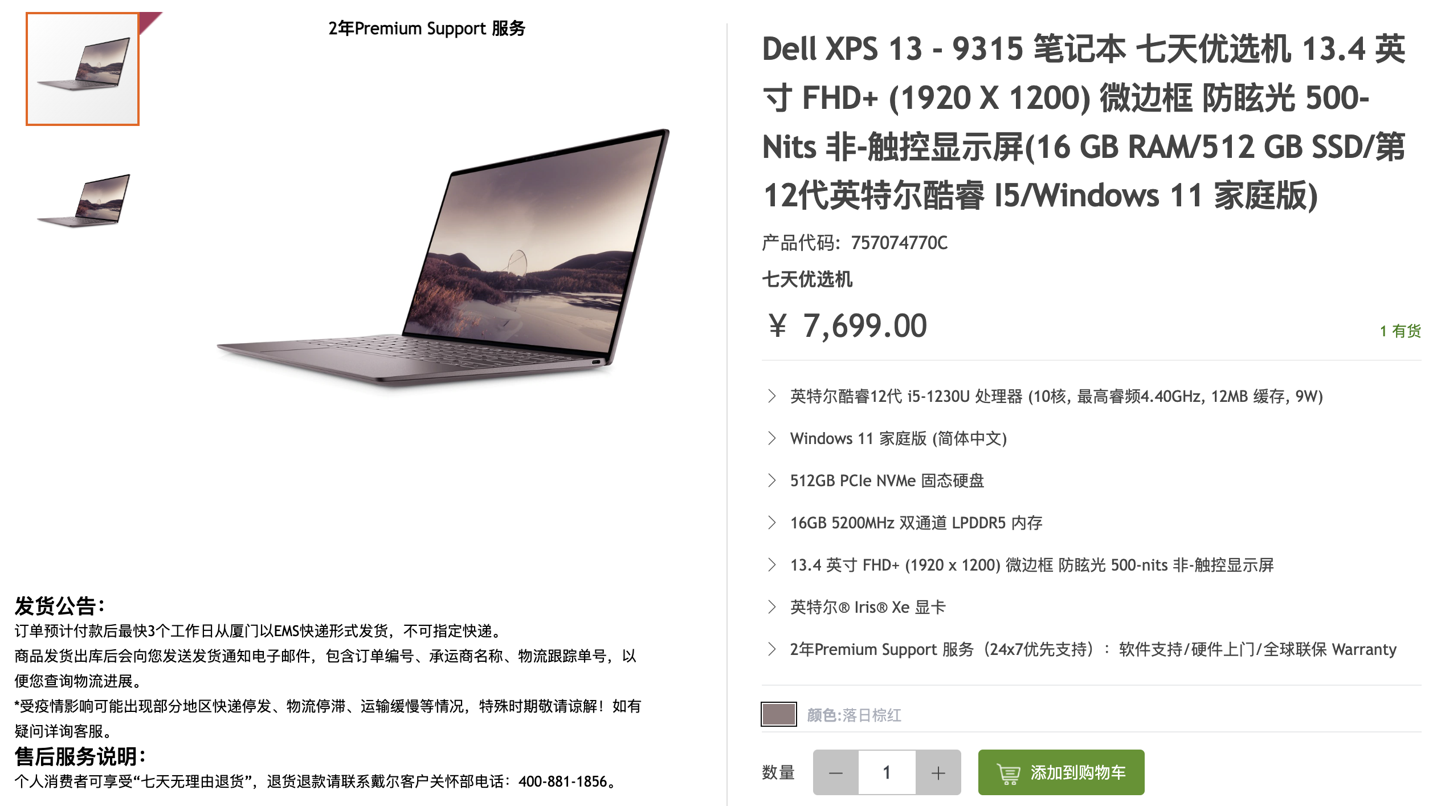Click the 添加到购物车 button
The height and width of the screenshot is (806, 1437).
coord(1061,772)
